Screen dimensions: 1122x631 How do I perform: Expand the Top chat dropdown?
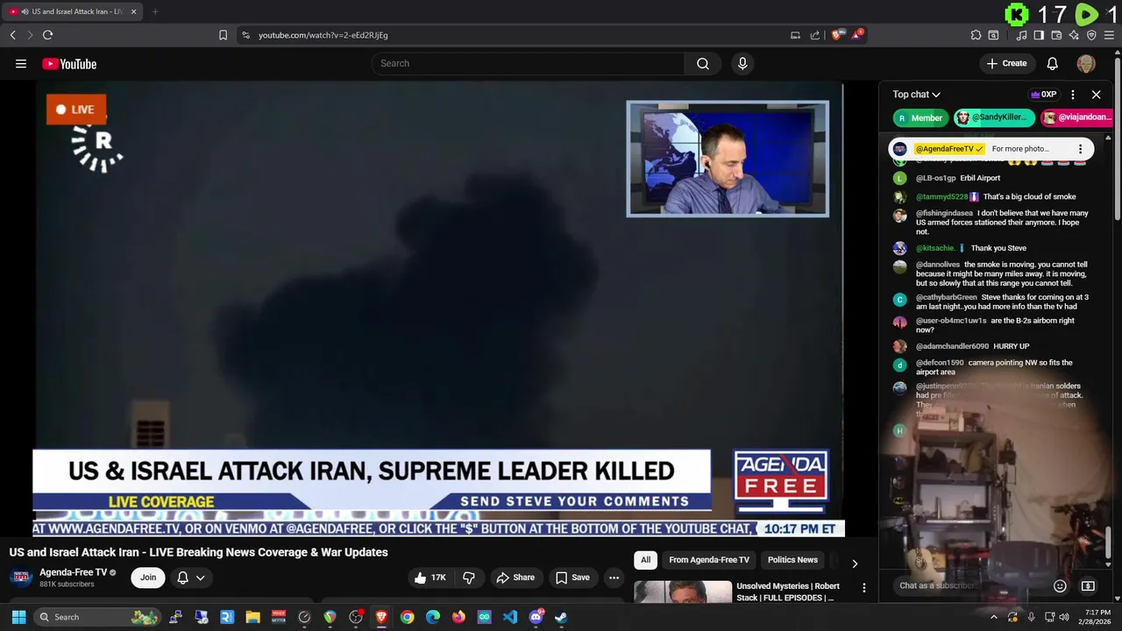(x=916, y=95)
